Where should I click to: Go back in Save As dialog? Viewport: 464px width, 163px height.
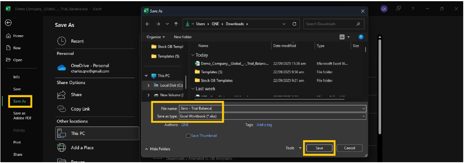(147, 24)
